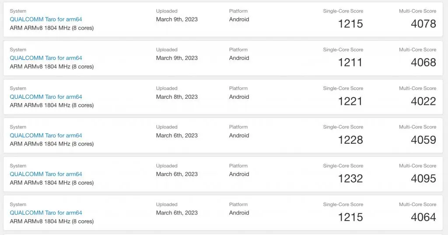Open QUALCOMM Taro link with 4064 multi-core

(45, 213)
